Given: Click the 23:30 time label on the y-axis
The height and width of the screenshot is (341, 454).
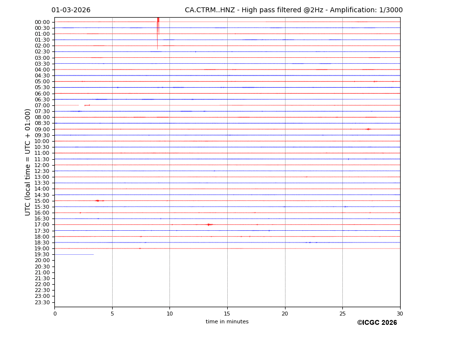Looking at the screenshot, I should pyautogui.click(x=42, y=302).
